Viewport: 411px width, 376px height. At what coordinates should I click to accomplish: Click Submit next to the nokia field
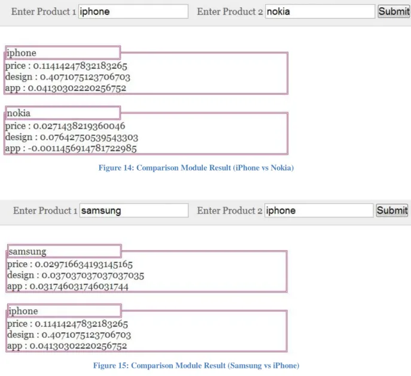[394, 11]
